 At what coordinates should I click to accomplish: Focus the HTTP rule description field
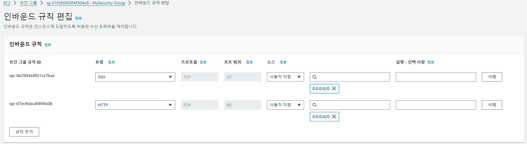436,105
